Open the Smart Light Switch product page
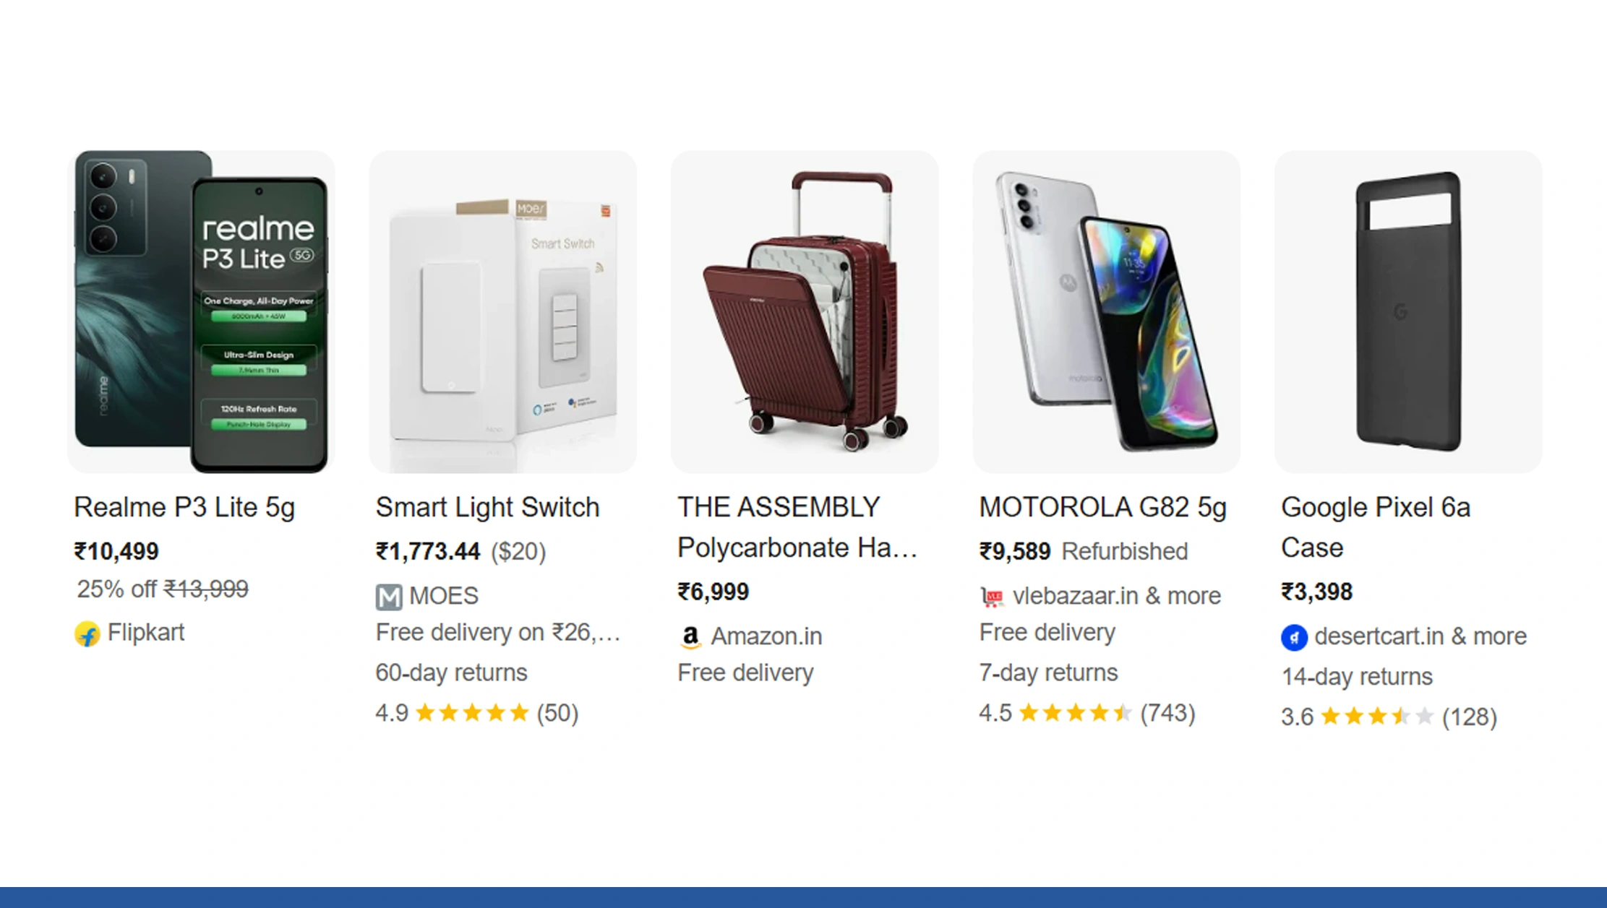This screenshot has height=908, width=1607. (487, 507)
